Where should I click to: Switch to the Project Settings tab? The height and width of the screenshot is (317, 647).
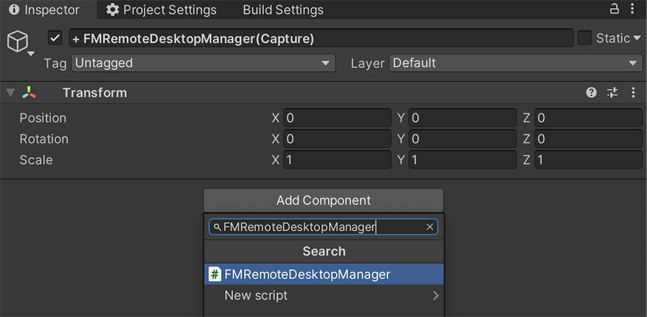[x=162, y=10]
